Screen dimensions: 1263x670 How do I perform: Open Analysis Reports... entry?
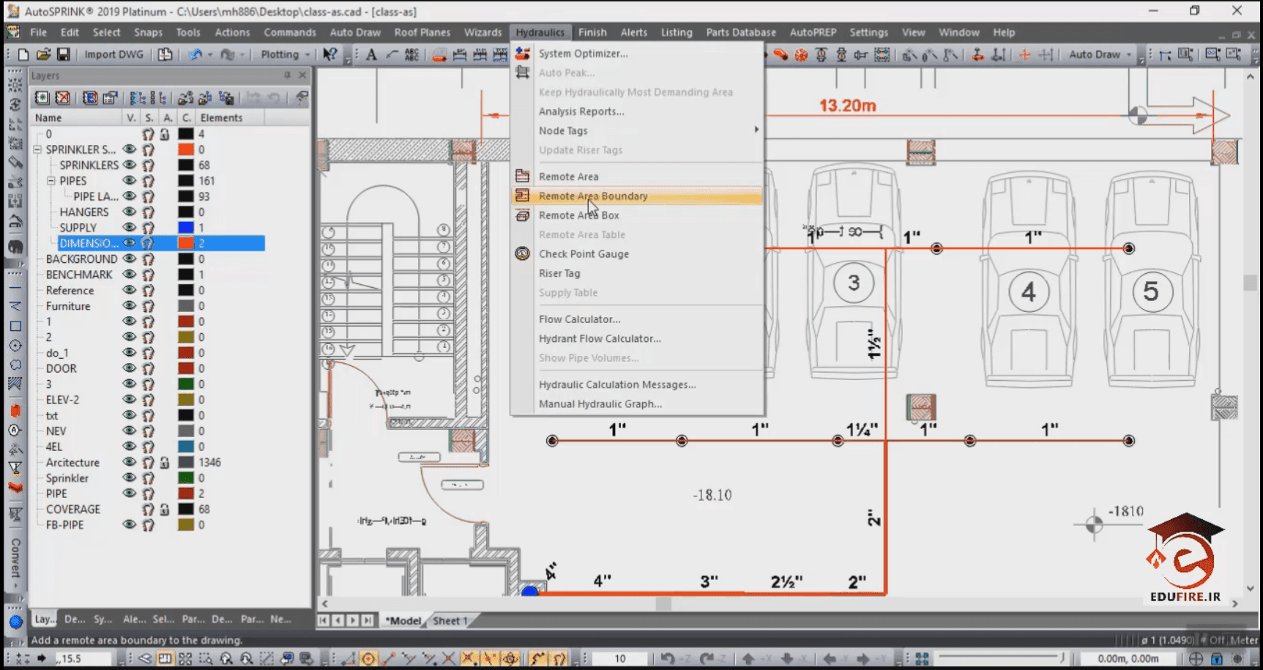coord(581,111)
